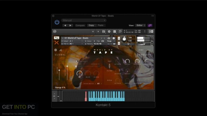Click the exclamation warning icon
This screenshot has height=116, width=207.
click(x=145, y=32)
